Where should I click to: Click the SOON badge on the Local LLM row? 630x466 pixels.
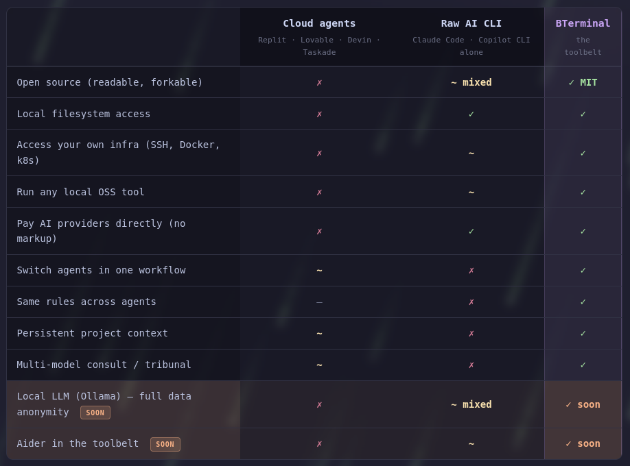(95, 413)
